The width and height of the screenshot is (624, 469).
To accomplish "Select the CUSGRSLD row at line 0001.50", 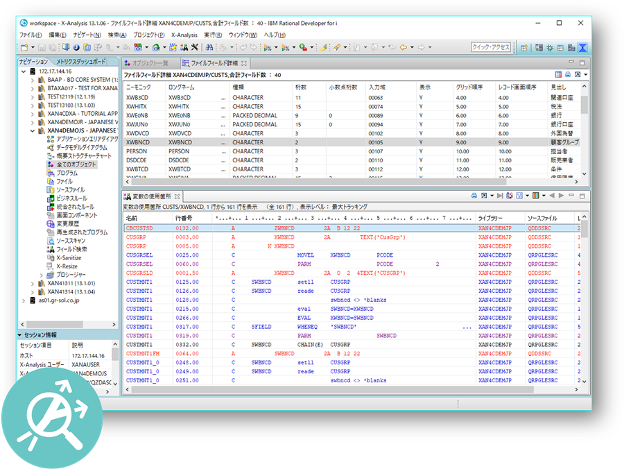I will [352, 273].
